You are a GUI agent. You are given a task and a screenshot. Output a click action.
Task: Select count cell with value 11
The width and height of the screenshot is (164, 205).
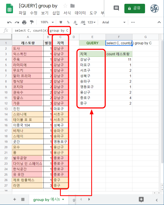pos(119,59)
